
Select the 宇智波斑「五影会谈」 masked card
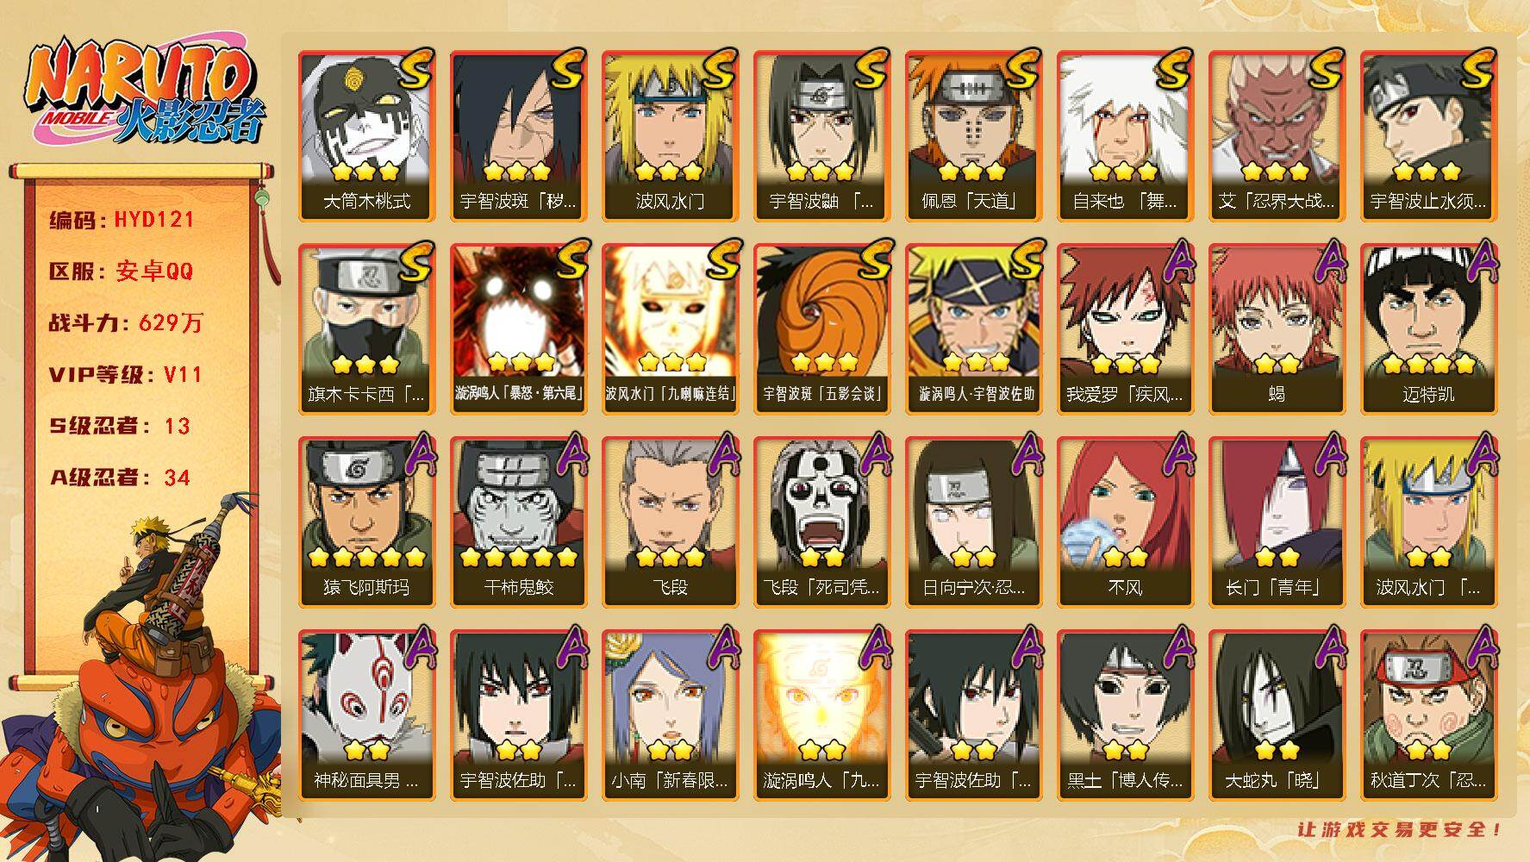[x=822, y=328]
